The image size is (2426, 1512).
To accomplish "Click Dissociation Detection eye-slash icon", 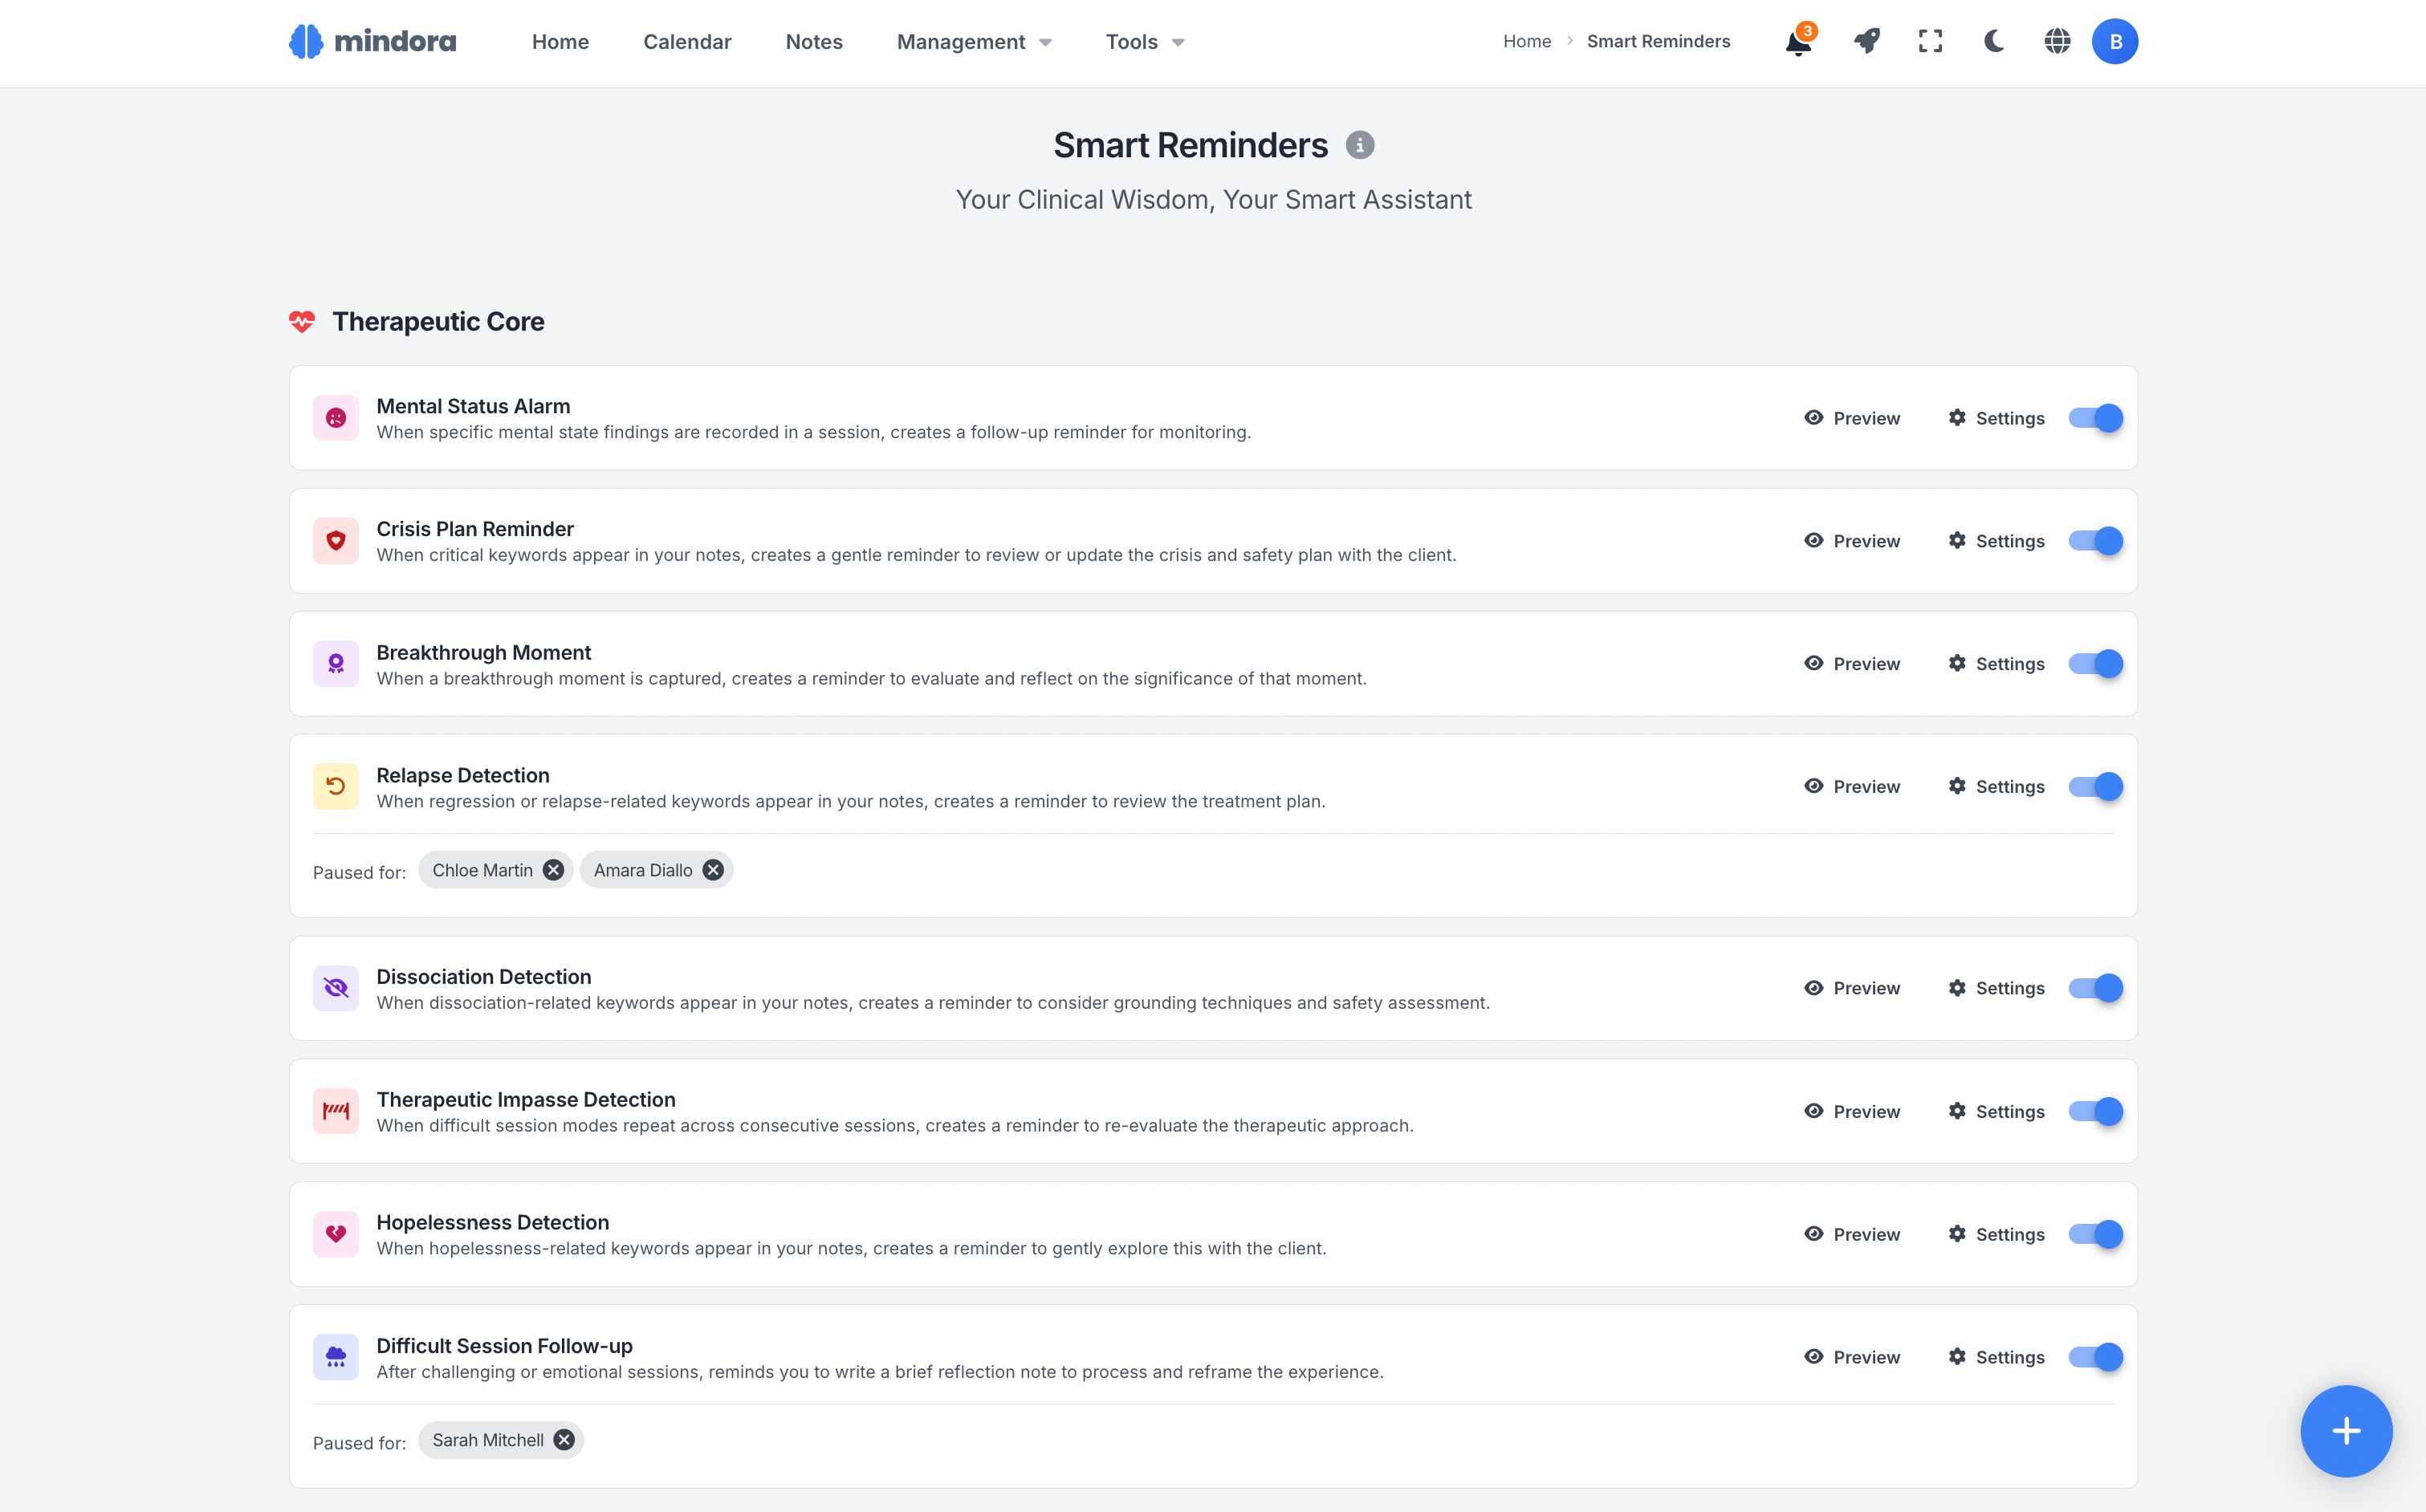I will point(336,988).
